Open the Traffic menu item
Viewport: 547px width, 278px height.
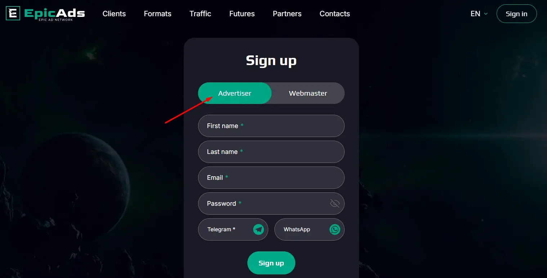pyautogui.click(x=200, y=14)
